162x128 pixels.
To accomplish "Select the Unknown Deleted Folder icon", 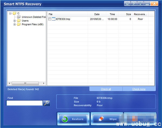I will 19,17.
